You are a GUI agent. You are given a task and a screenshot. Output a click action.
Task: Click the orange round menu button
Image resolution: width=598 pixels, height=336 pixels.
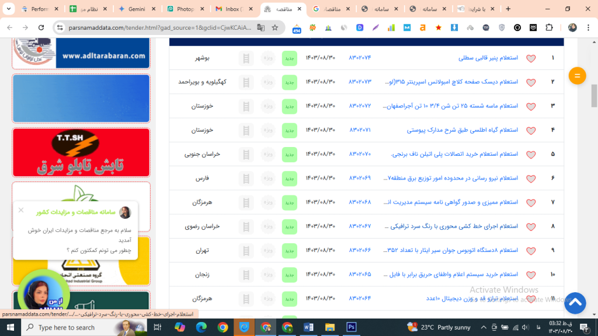[577, 76]
